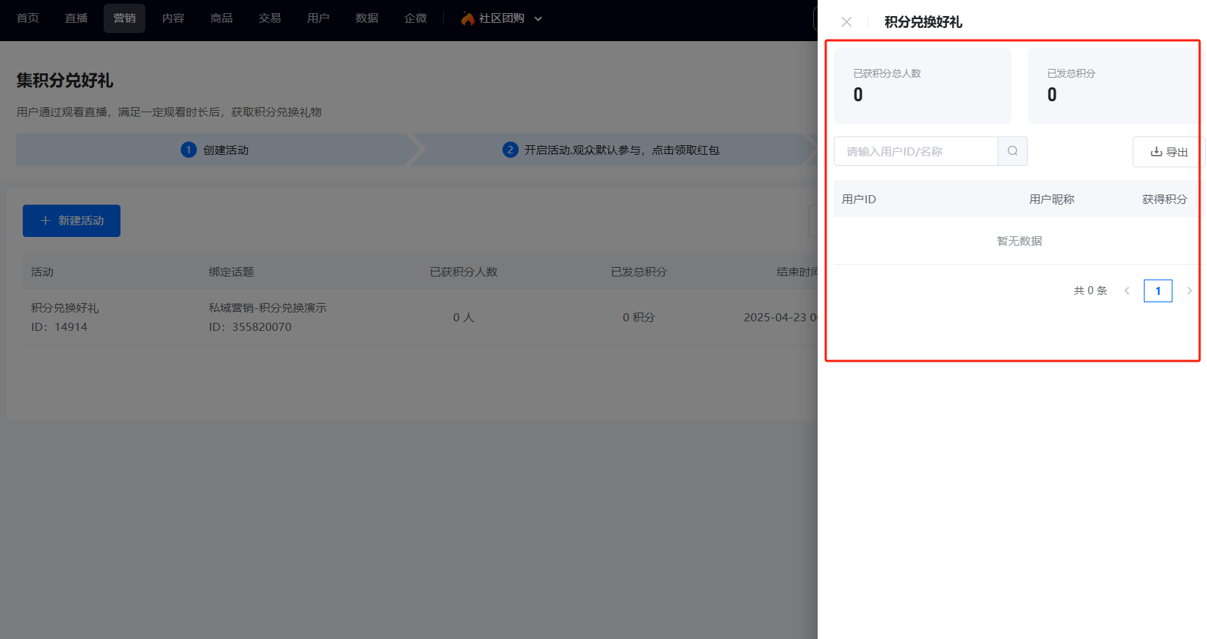Click the 活动 column header

click(42, 272)
